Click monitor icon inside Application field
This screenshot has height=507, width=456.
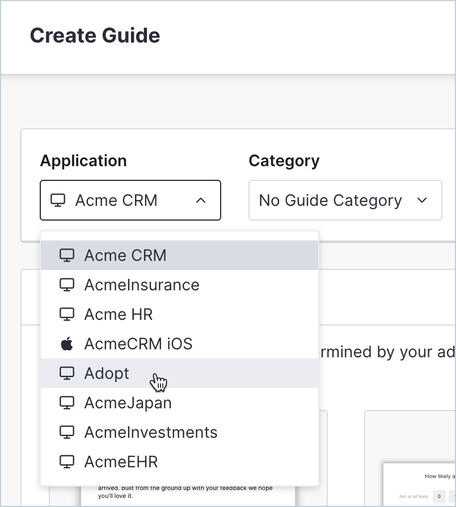point(58,200)
